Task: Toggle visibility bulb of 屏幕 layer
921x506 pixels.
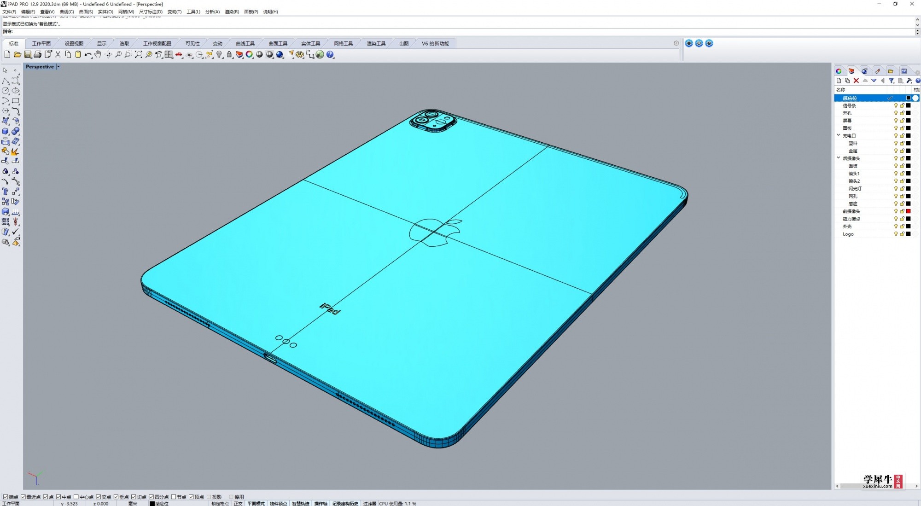Action: (x=896, y=121)
